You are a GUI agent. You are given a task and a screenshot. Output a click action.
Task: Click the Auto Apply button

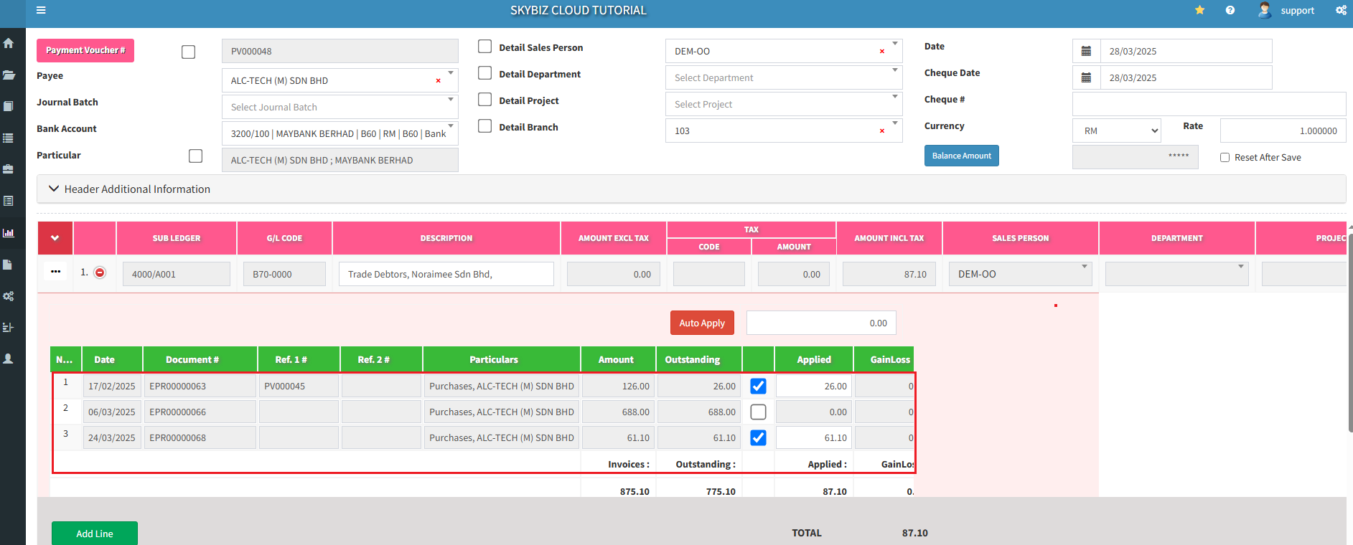point(701,323)
